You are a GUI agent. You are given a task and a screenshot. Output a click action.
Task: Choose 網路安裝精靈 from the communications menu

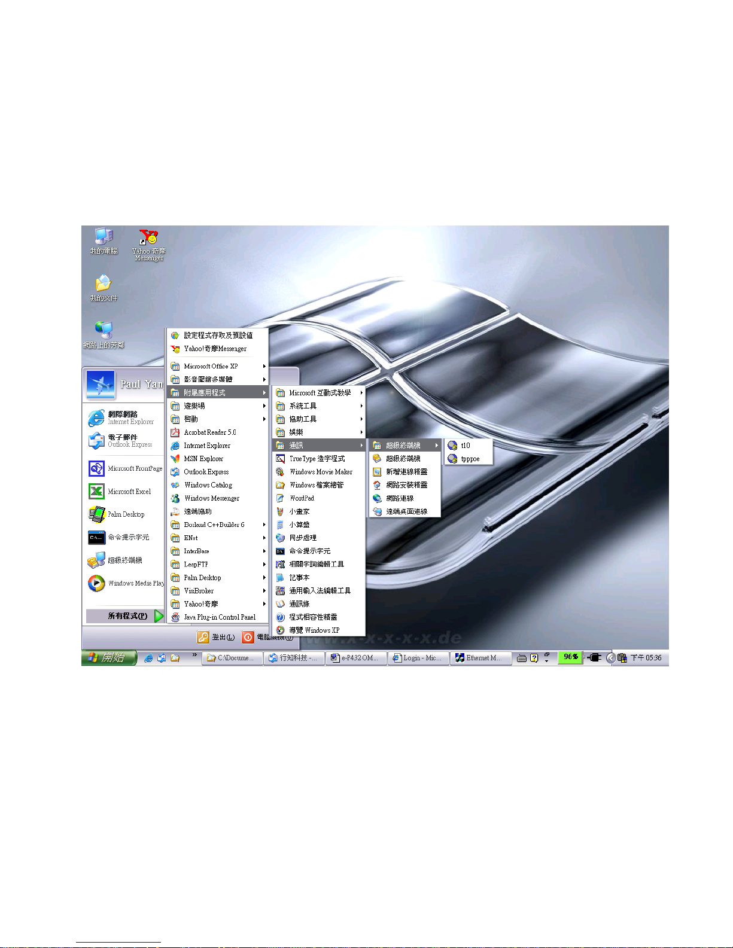pyautogui.click(x=405, y=485)
